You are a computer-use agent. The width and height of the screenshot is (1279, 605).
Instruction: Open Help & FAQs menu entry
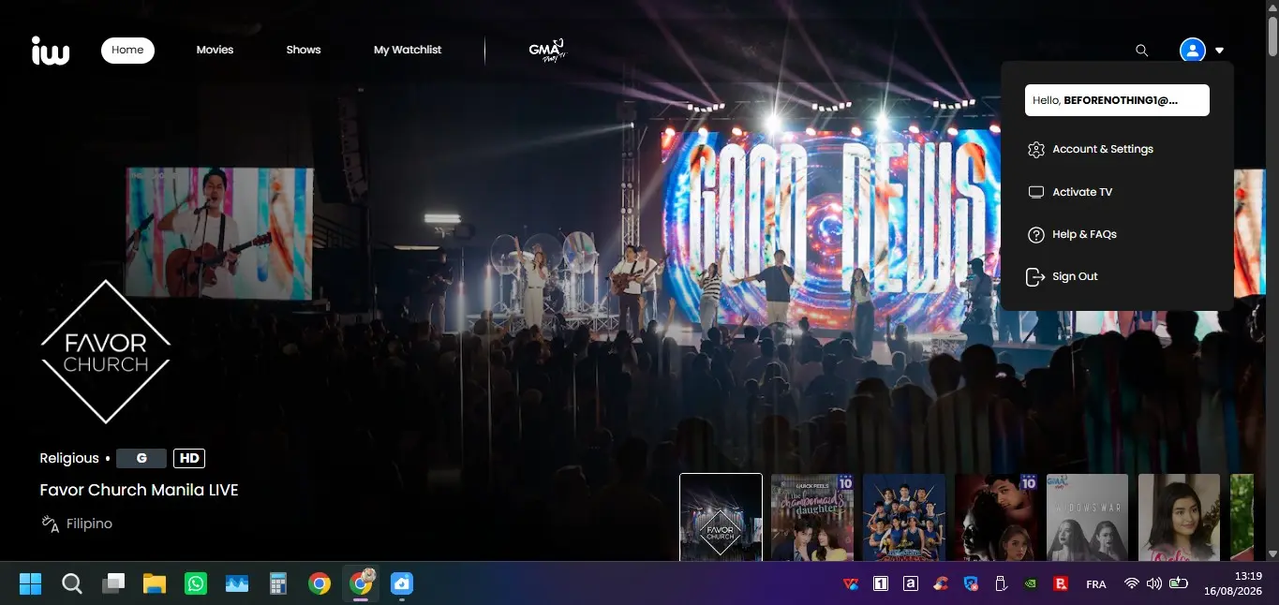tap(1084, 234)
